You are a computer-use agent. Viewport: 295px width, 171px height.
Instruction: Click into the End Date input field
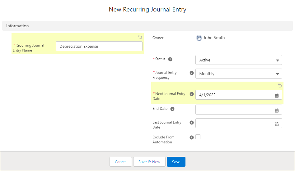coord(234,110)
